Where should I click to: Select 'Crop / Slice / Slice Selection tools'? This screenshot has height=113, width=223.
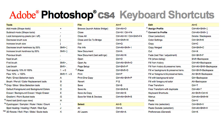tap(23, 85)
